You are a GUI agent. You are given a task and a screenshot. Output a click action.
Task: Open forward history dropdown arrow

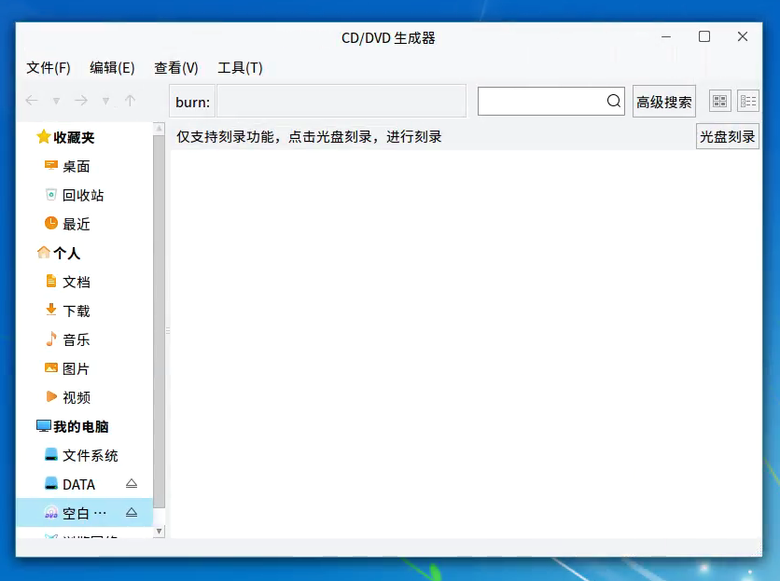click(105, 101)
